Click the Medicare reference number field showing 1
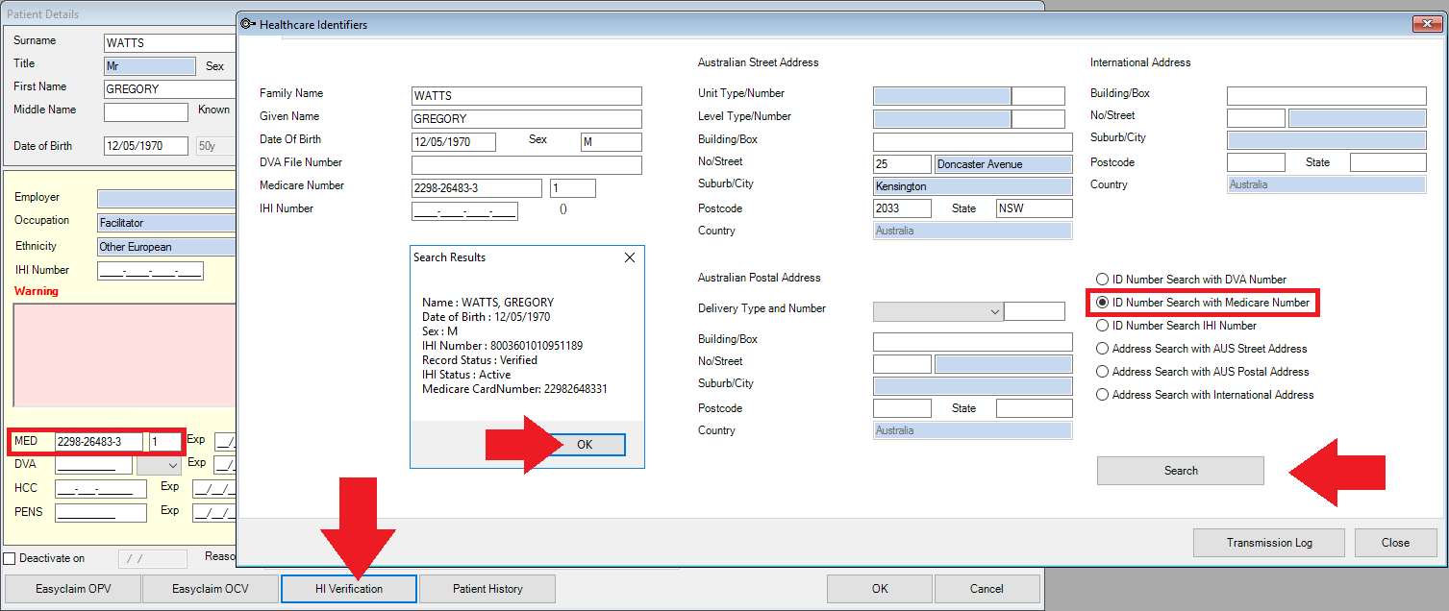The width and height of the screenshot is (1449, 611). (573, 188)
